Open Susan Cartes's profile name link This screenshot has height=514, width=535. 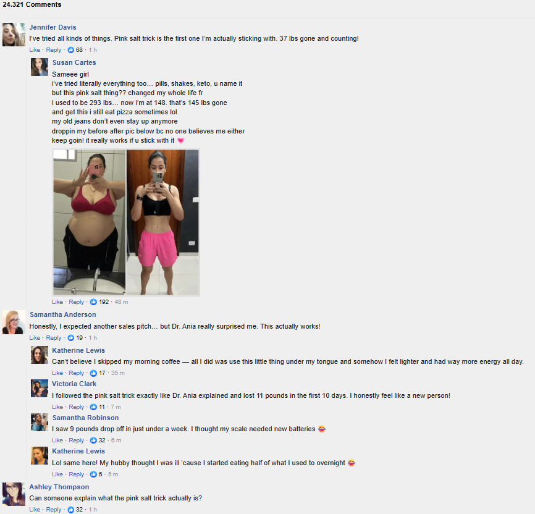(x=74, y=62)
